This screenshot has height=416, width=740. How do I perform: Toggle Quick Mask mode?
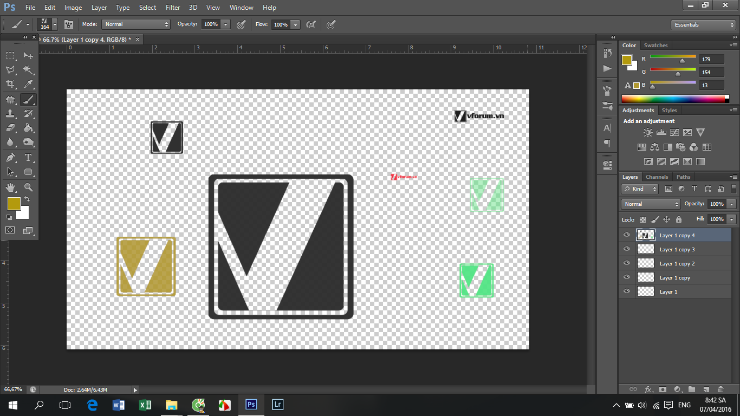[x=10, y=230]
